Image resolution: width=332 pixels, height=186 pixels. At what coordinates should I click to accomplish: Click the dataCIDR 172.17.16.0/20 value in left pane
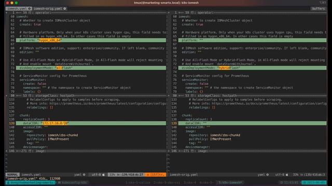point(55,123)
